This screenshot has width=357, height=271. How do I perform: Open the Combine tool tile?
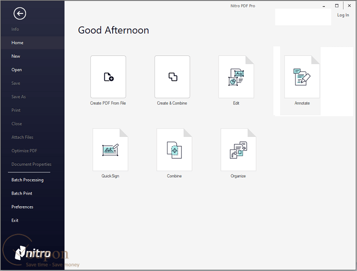175,150
